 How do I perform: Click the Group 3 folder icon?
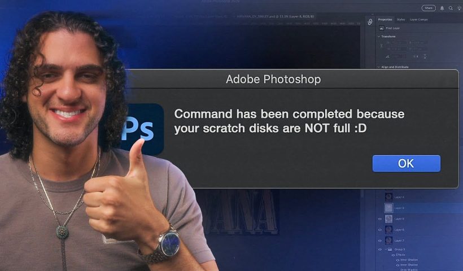[x=390, y=250]
